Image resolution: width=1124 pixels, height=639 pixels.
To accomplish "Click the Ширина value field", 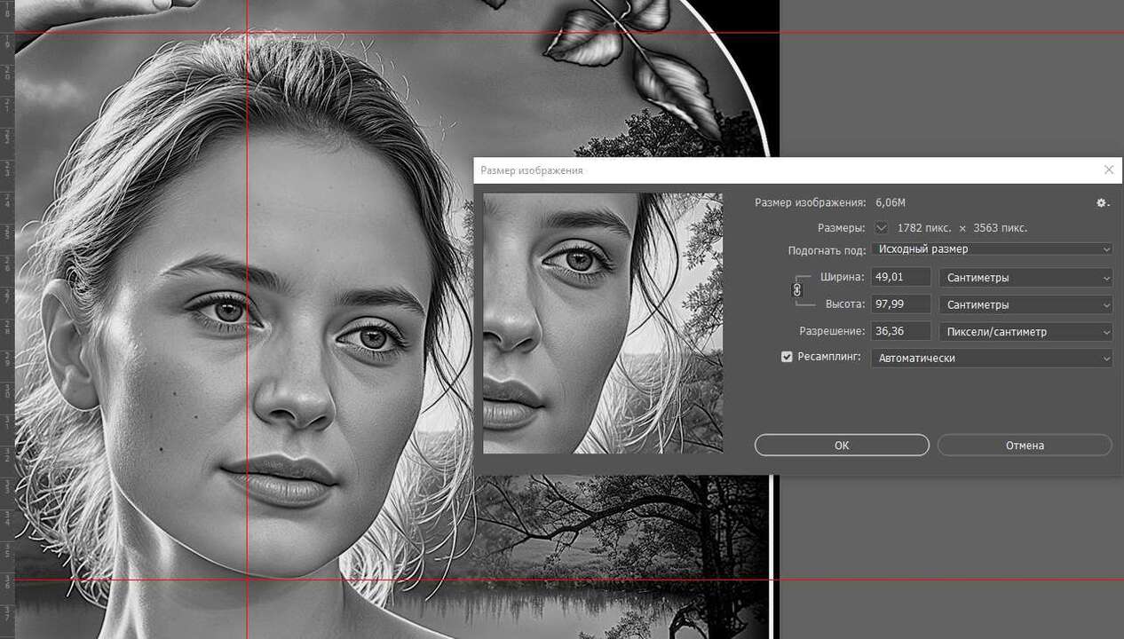I will (x=900, y=277).
